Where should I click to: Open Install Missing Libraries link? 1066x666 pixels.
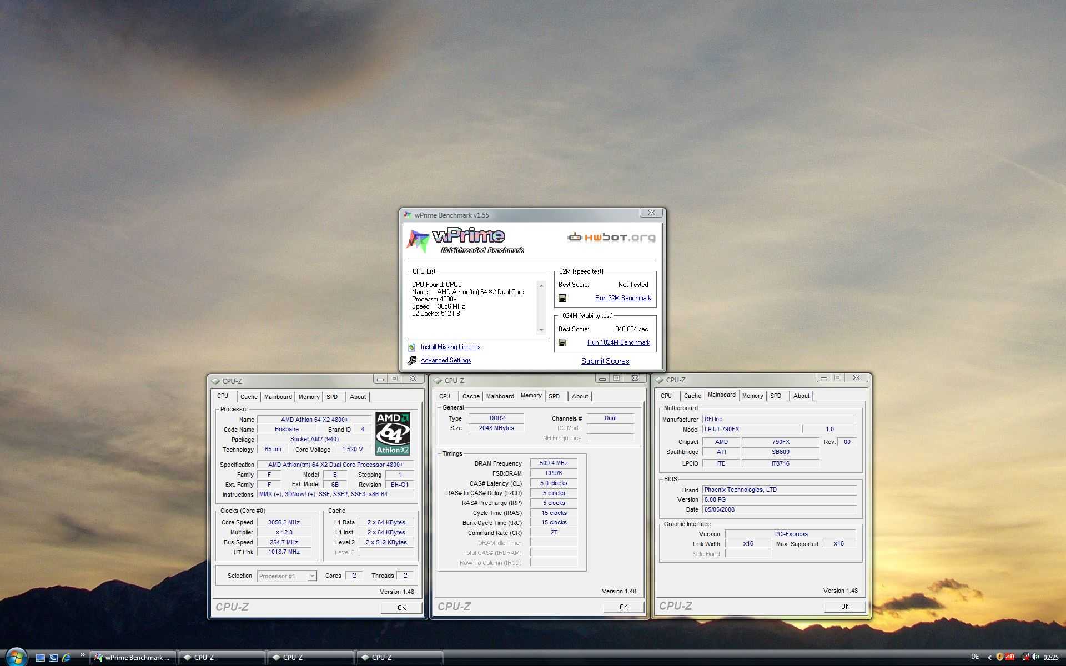point(450,347)
